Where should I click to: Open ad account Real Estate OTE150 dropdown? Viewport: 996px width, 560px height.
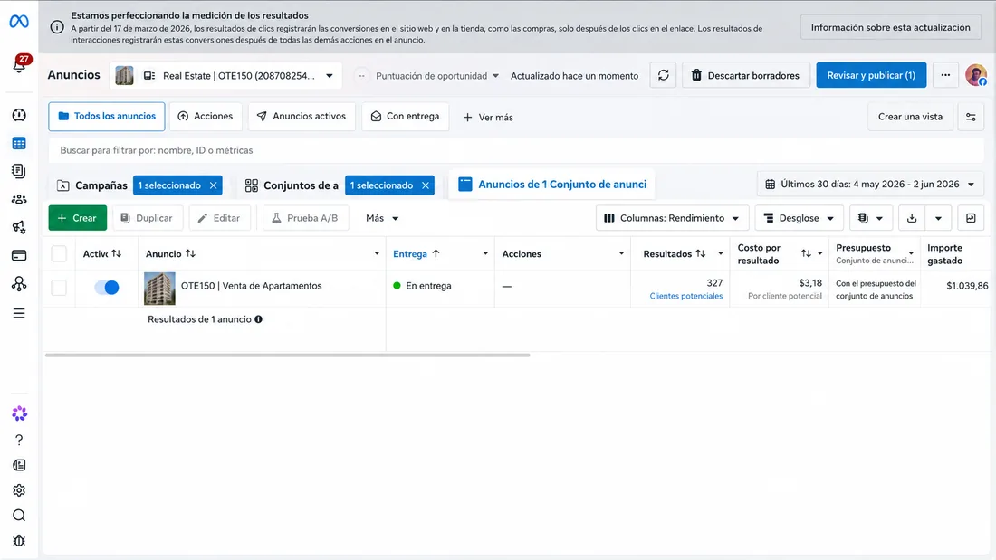coord(225,76)
